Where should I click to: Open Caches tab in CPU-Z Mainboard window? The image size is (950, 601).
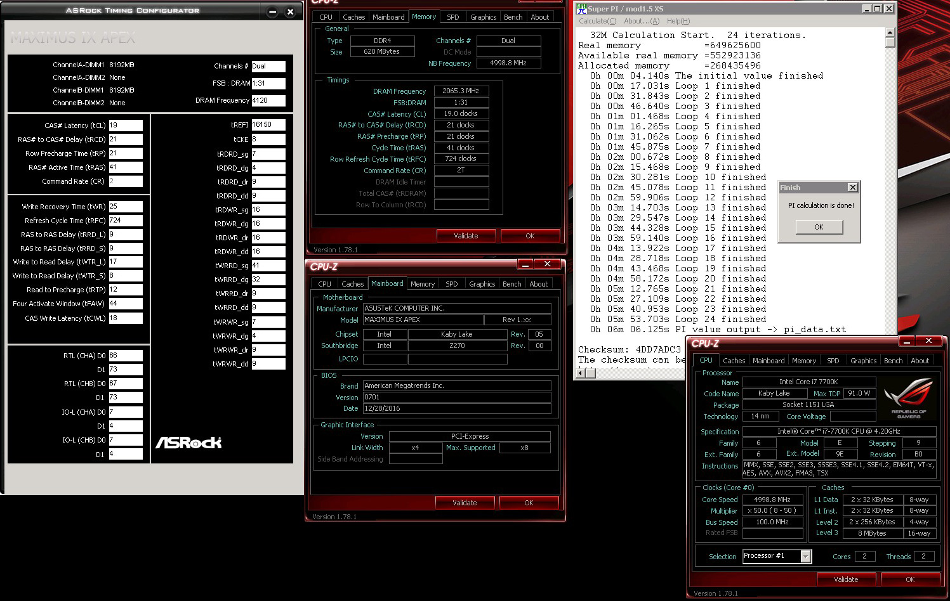(x=353, y=284)
